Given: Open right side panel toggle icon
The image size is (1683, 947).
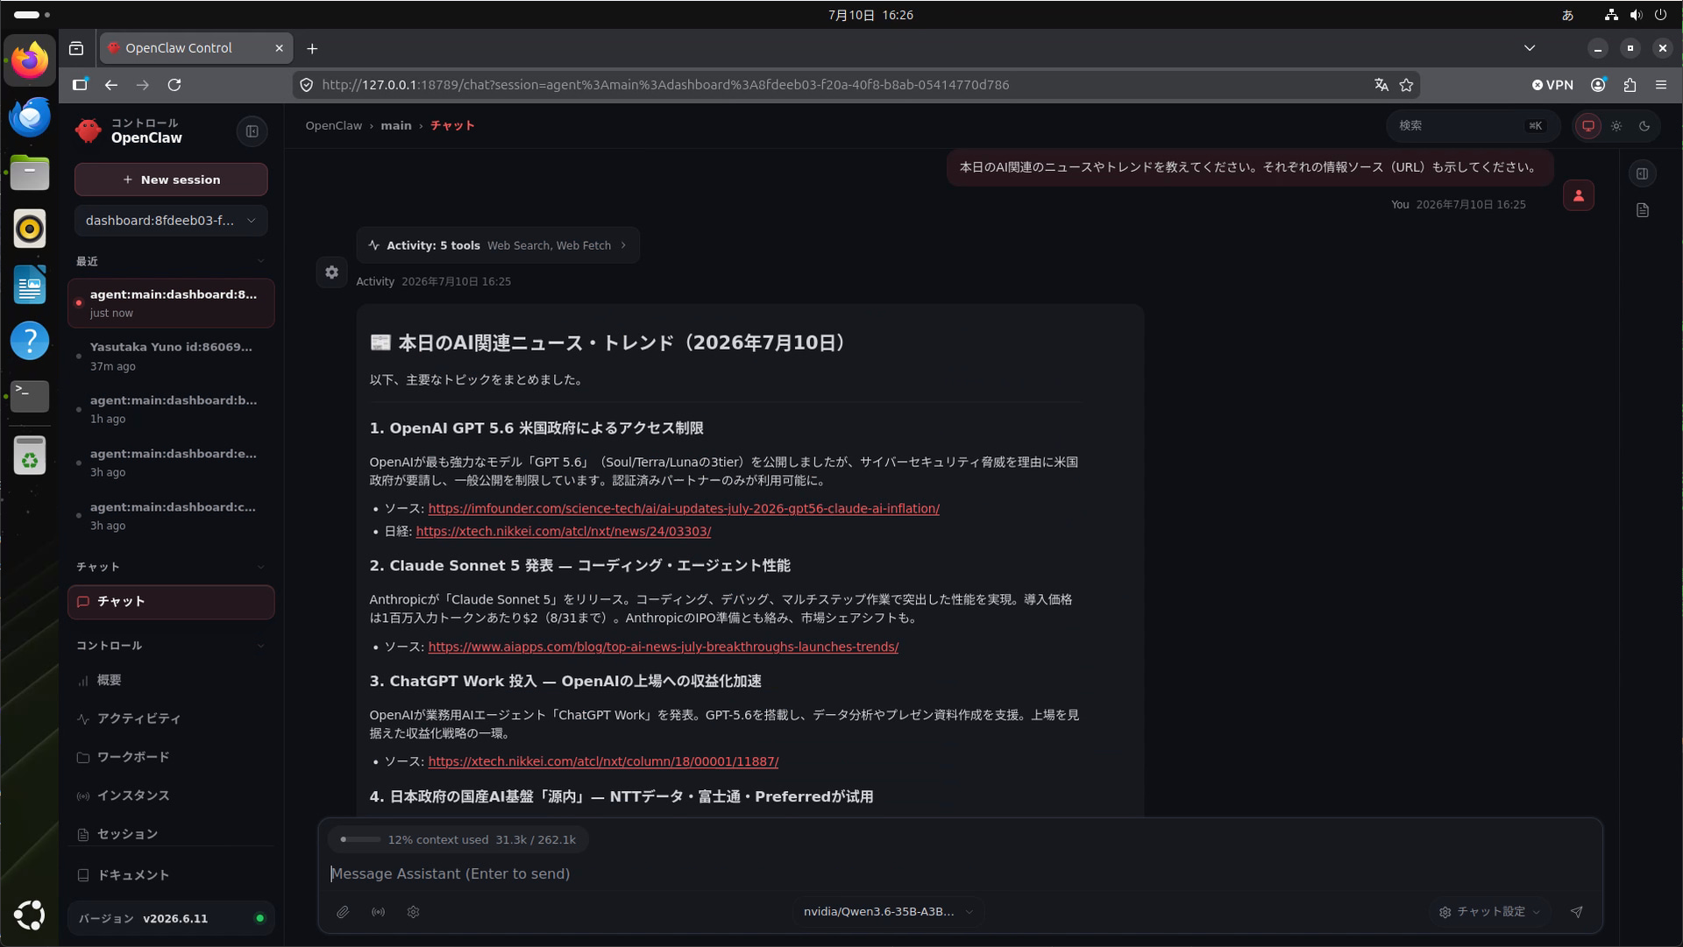Looking at the screenshot, I should pyautogui.click(x=1642, y=173).
